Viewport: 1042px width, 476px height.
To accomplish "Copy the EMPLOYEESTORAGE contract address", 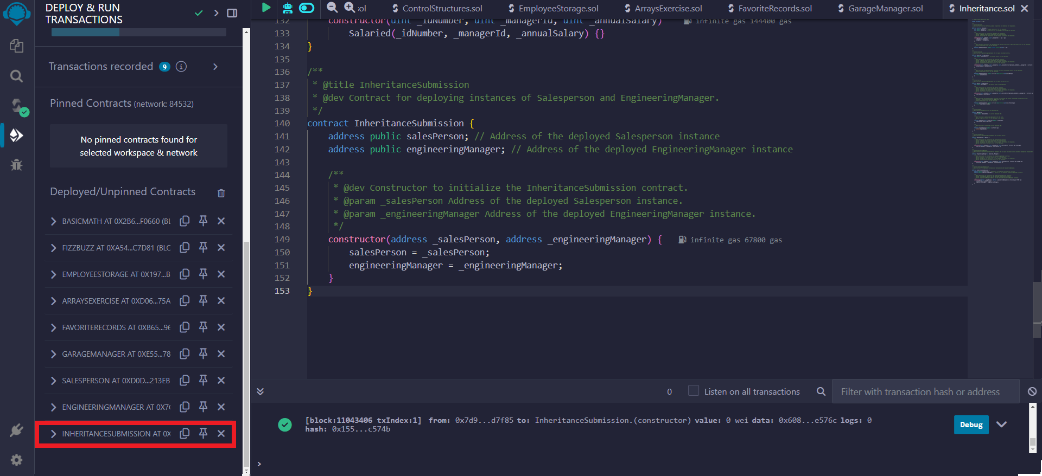I will click(185, 274).
